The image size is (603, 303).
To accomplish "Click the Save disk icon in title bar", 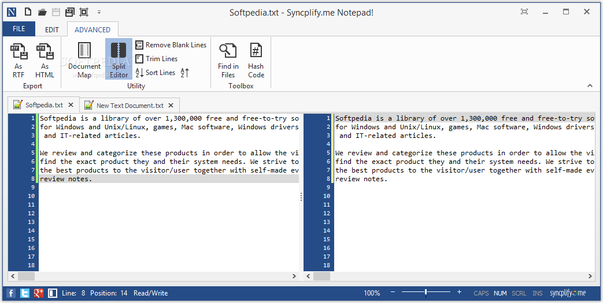I will 56,12.
